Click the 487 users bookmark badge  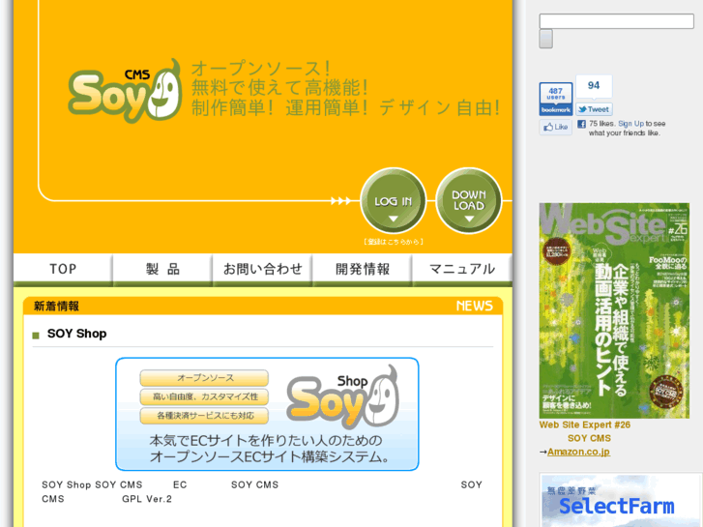(x=556, y=99)
